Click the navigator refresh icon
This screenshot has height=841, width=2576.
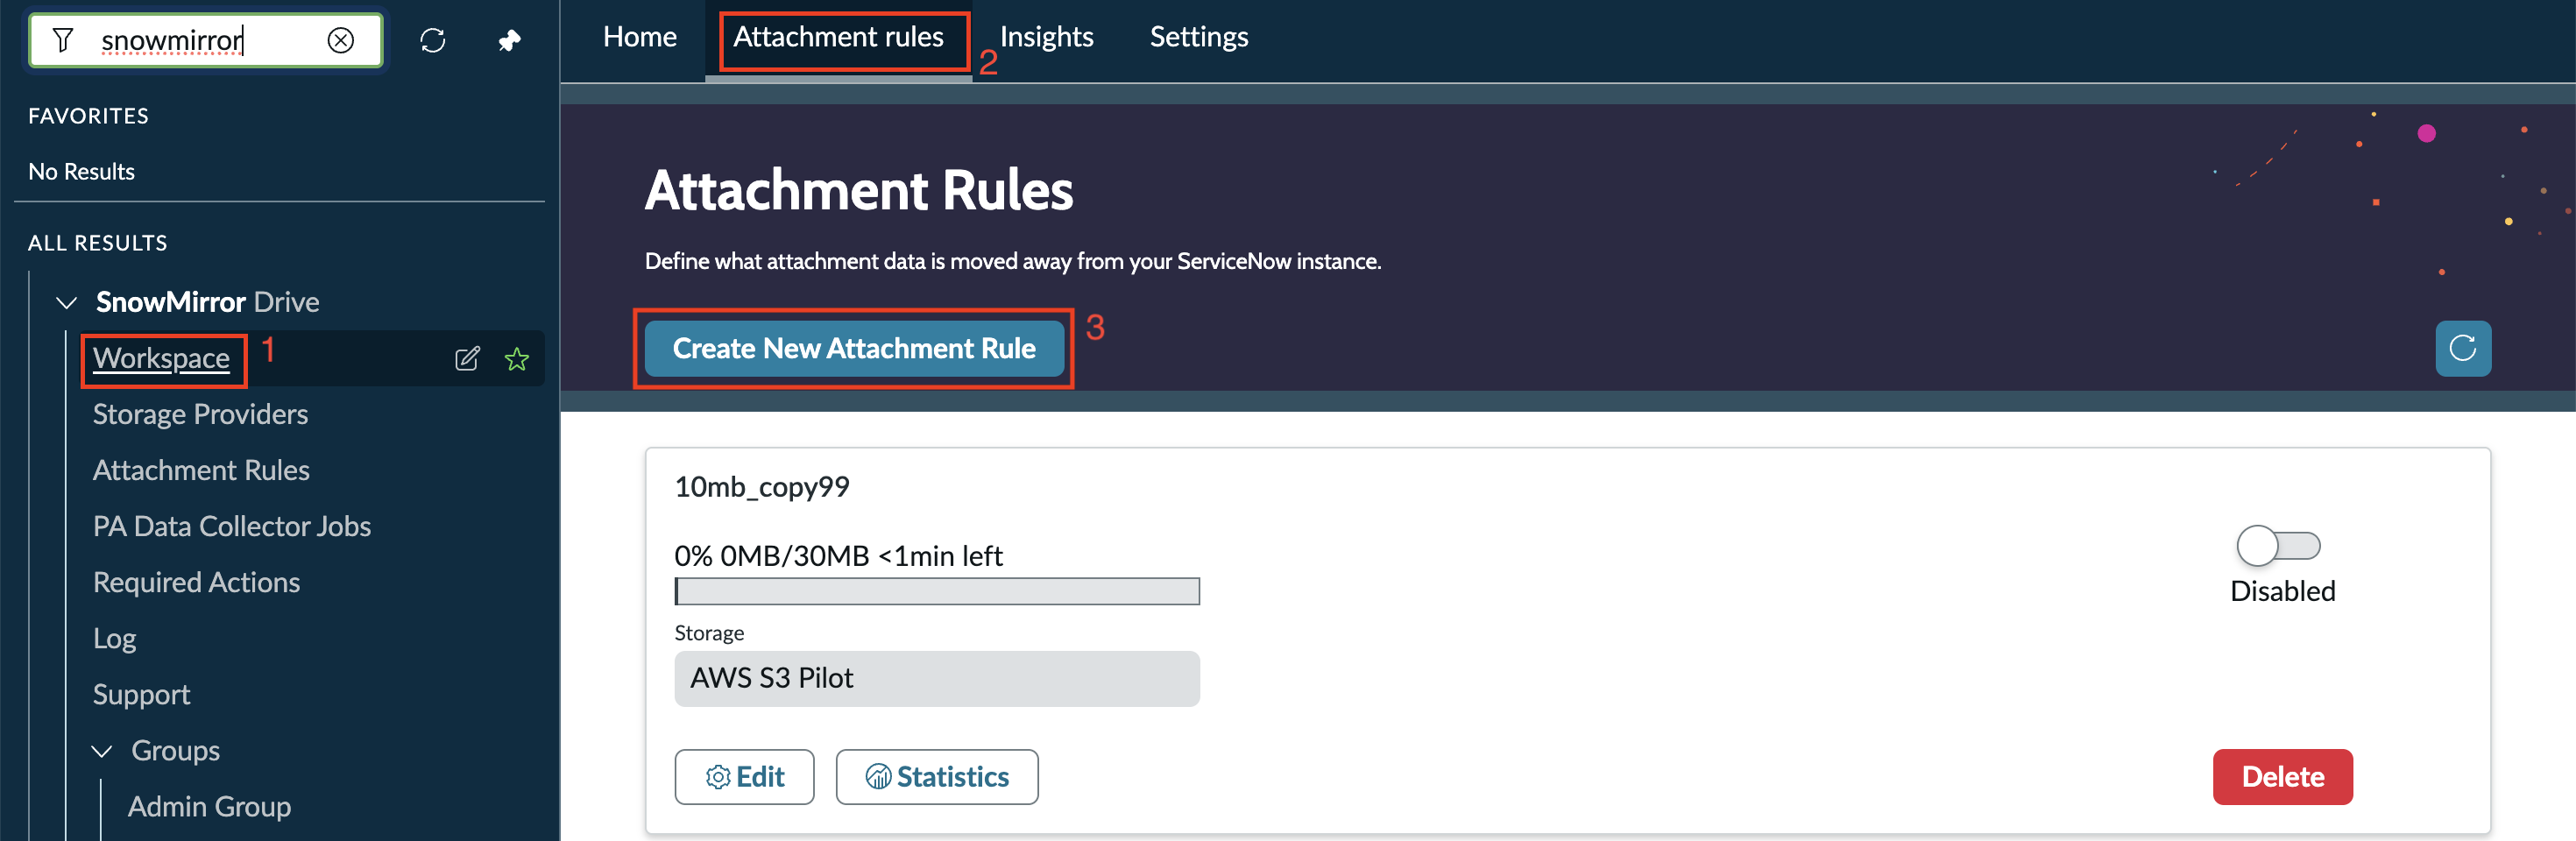click(x=433, y=40)
